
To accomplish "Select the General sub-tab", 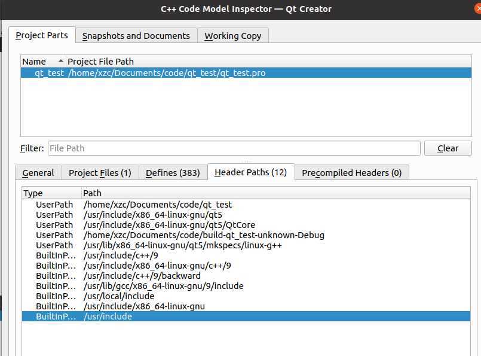I will click(38, 173).
